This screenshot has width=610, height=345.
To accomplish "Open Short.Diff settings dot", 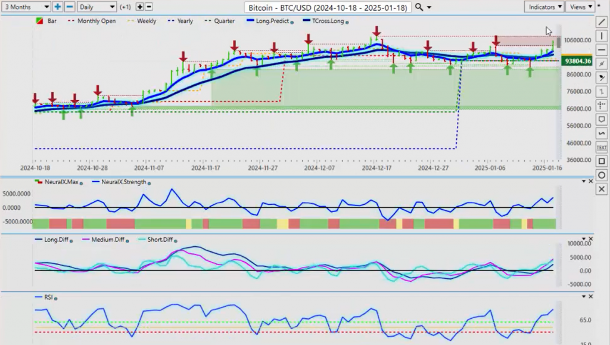I will [176, 241].
